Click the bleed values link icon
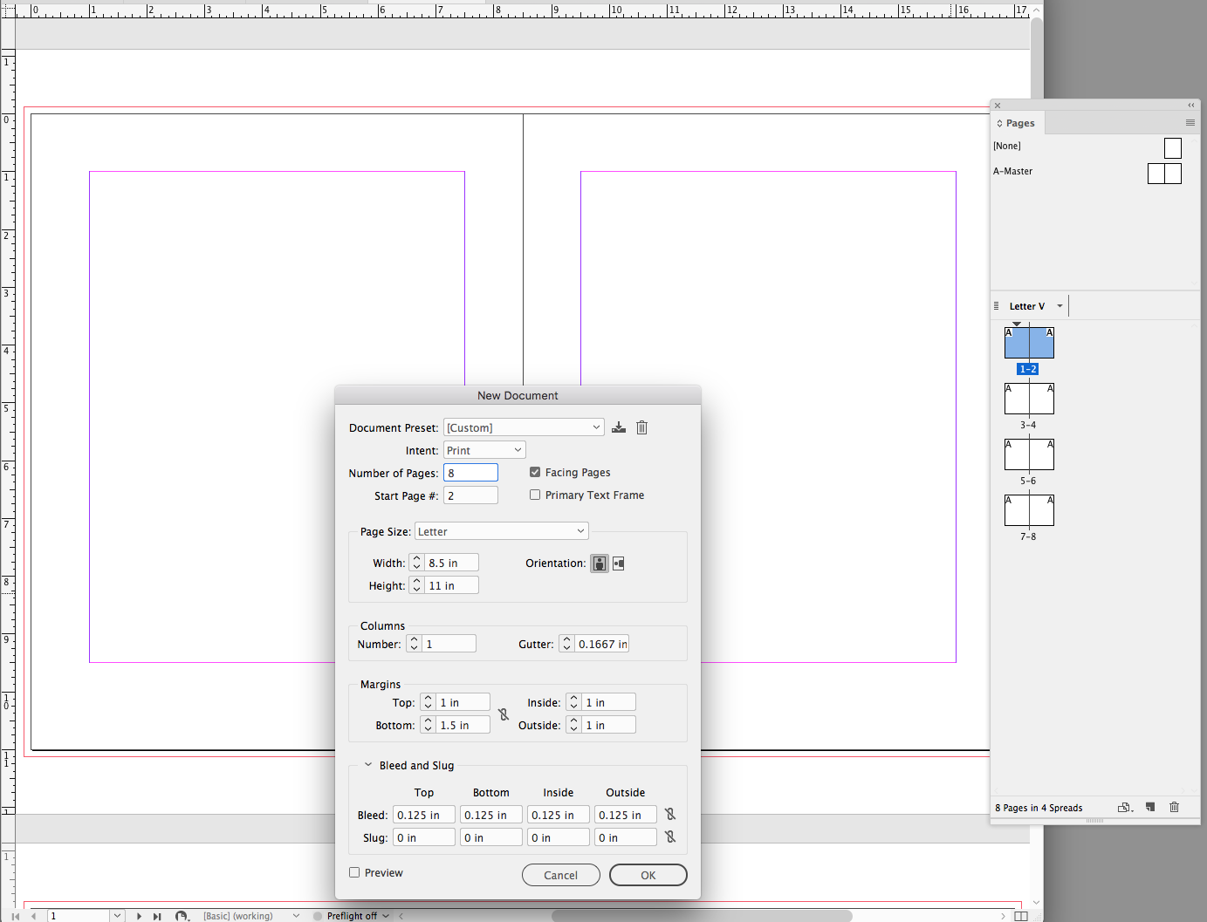Viewport: 1207px width, 922px height. pyautogui.click(x=670, y=814)
